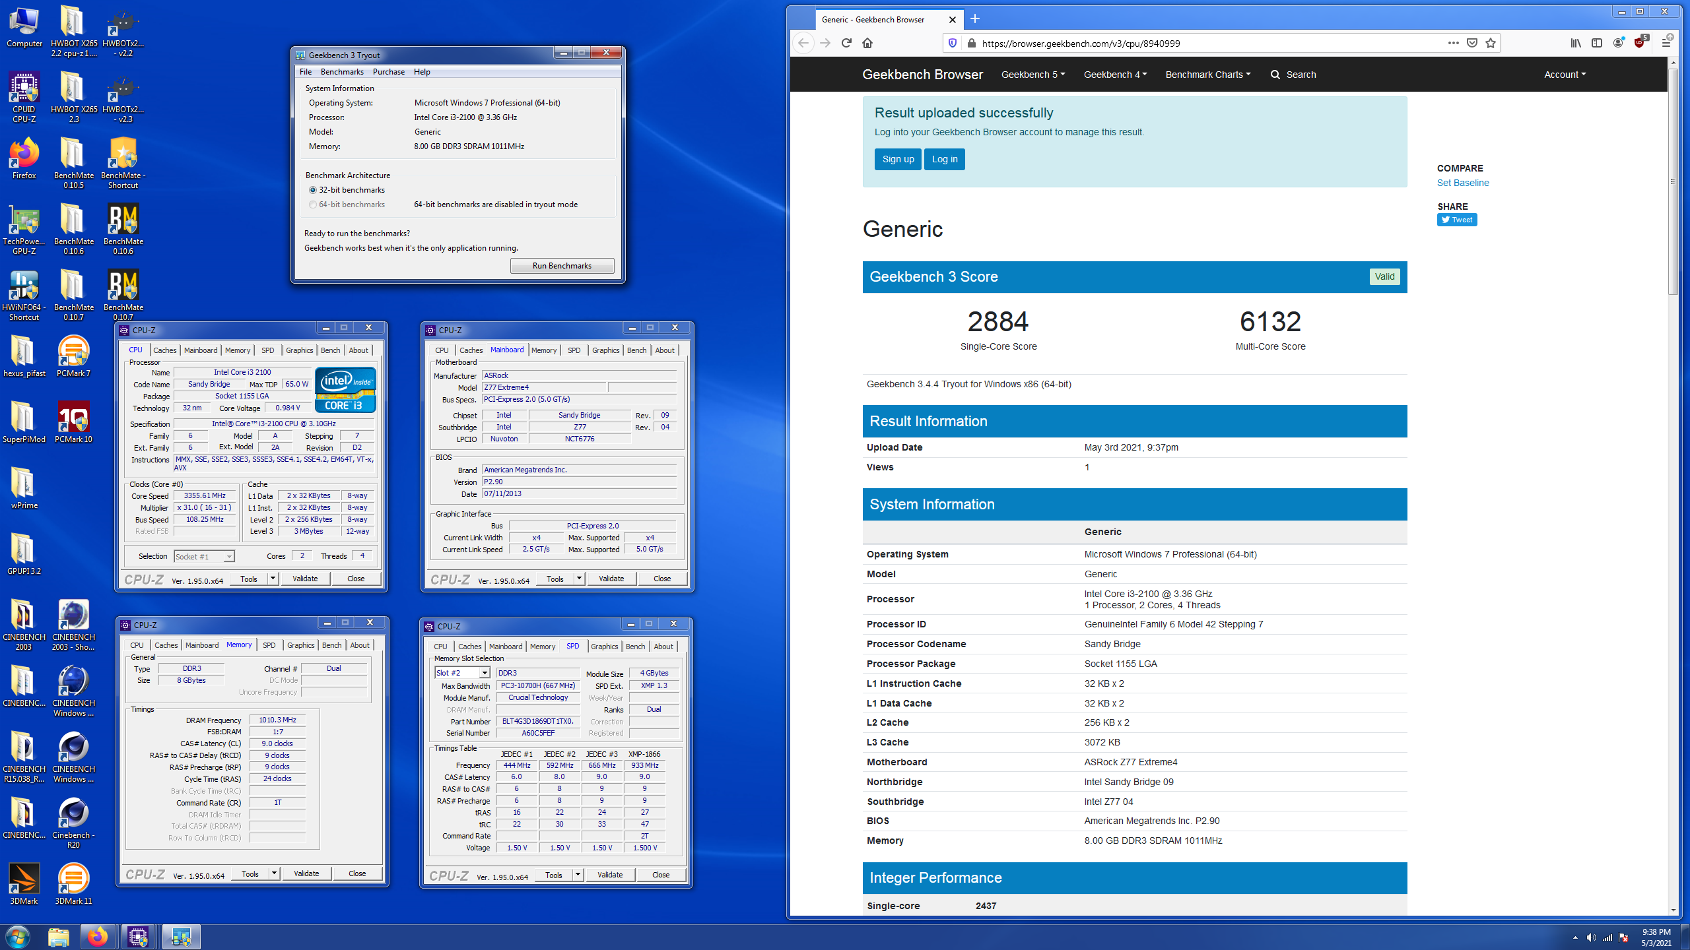Open Tools dropdown arrow in Mainboard window
The height and width of the screenshot is (950, 1690).
point(579,579)
